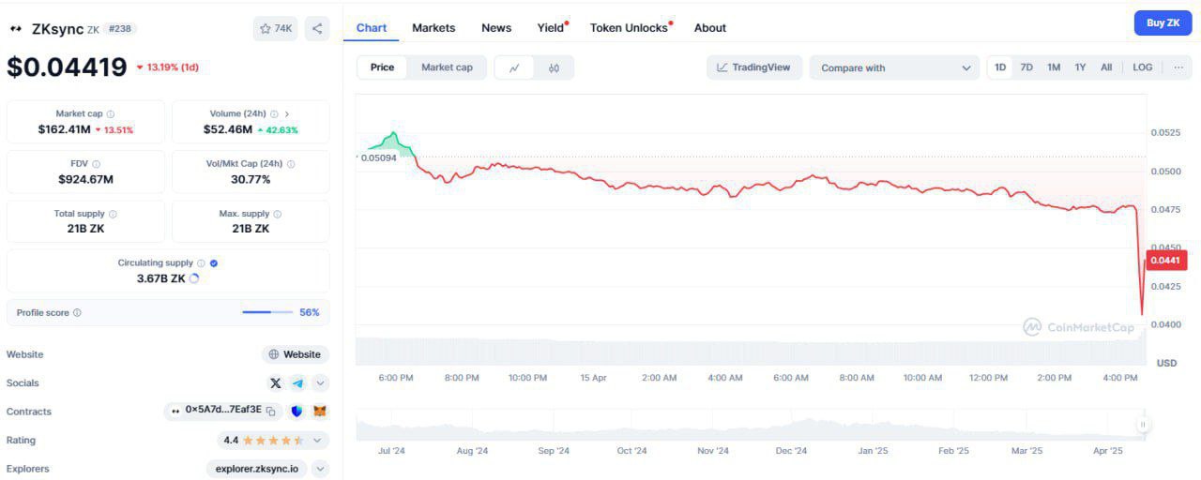Click the 0x5A7d...7Eaf3E contract address
The height and width of the screenshot is (480, 1201).
point(223,410)
